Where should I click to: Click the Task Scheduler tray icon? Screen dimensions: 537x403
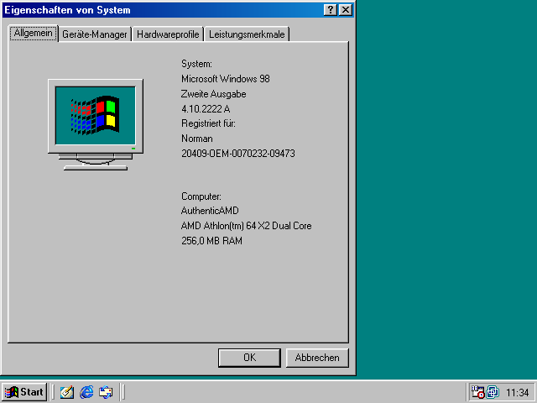coord(478,392)
